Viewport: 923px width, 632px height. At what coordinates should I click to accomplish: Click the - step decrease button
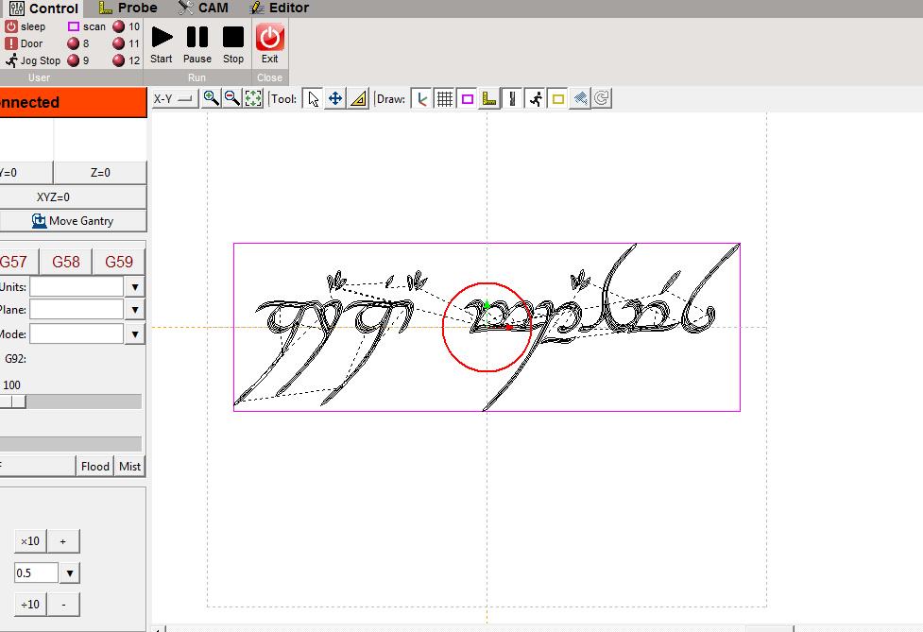(63, 604)
